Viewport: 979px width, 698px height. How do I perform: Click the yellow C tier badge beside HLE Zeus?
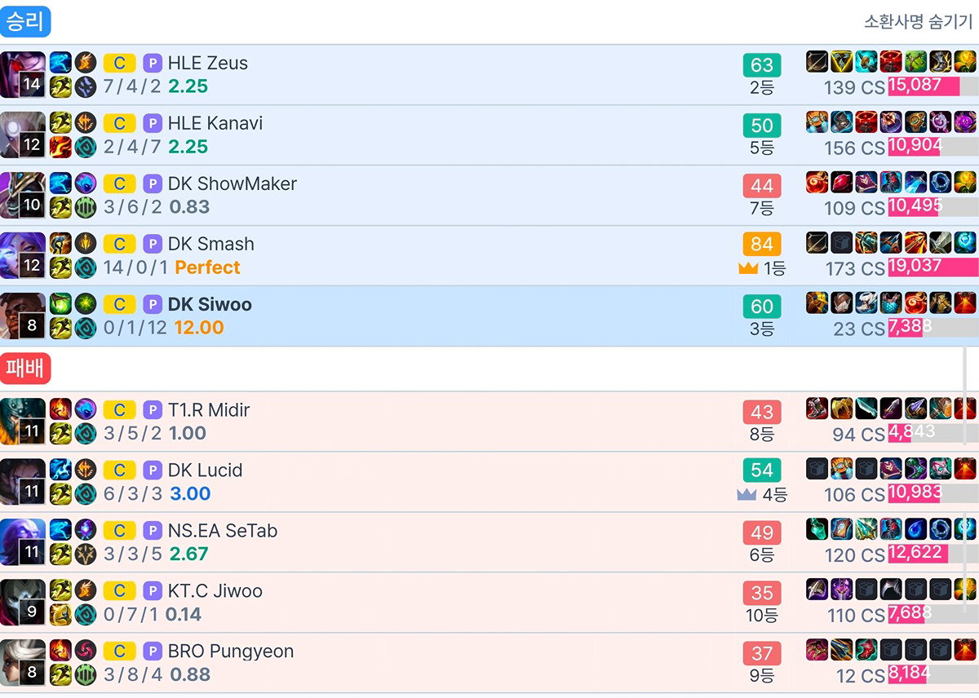point(119,63)
